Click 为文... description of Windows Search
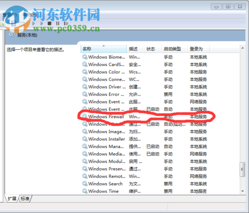This screenshot has height=213, width=249. coord(135,184)
